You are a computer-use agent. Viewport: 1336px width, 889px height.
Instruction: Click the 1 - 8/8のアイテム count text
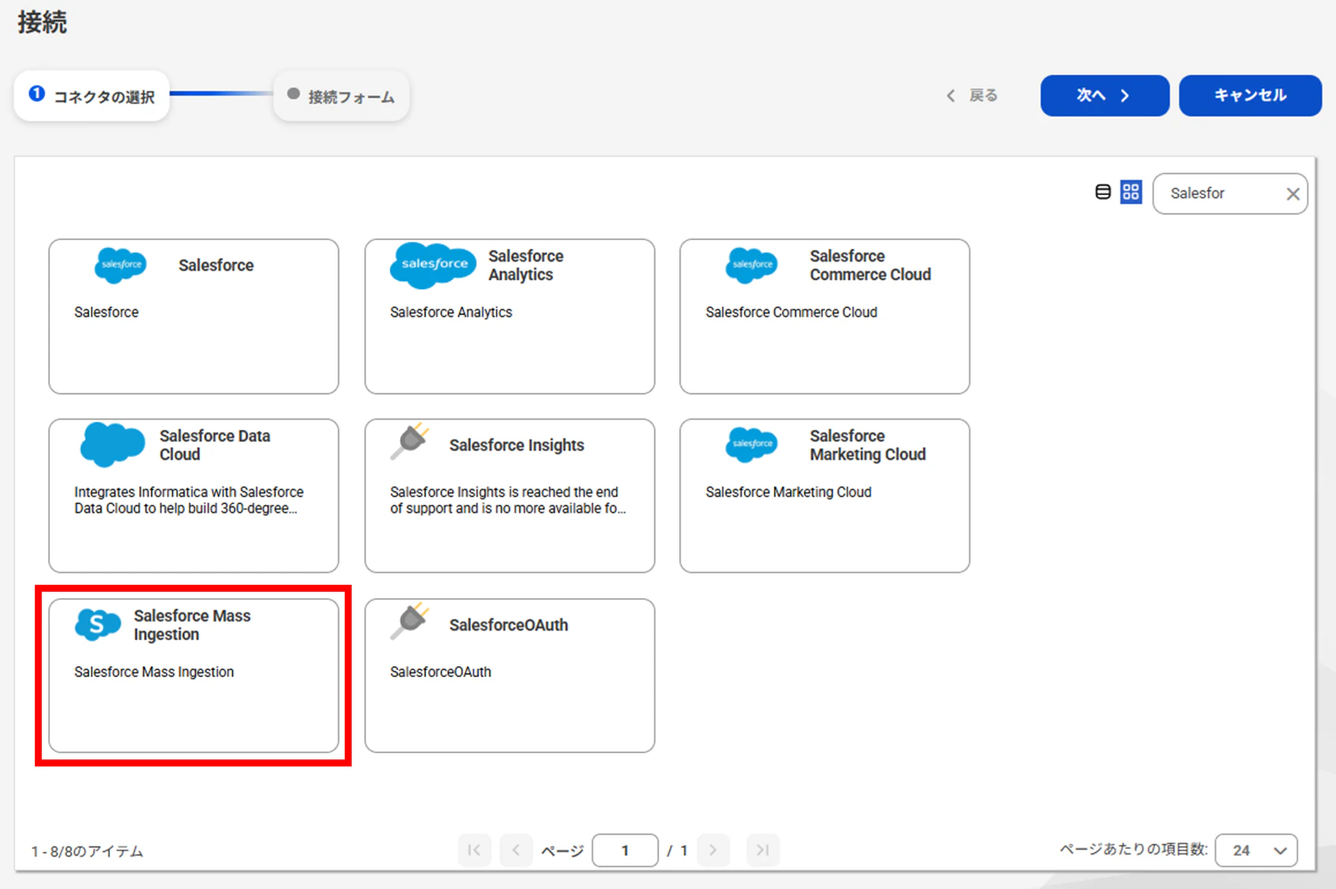87,851
